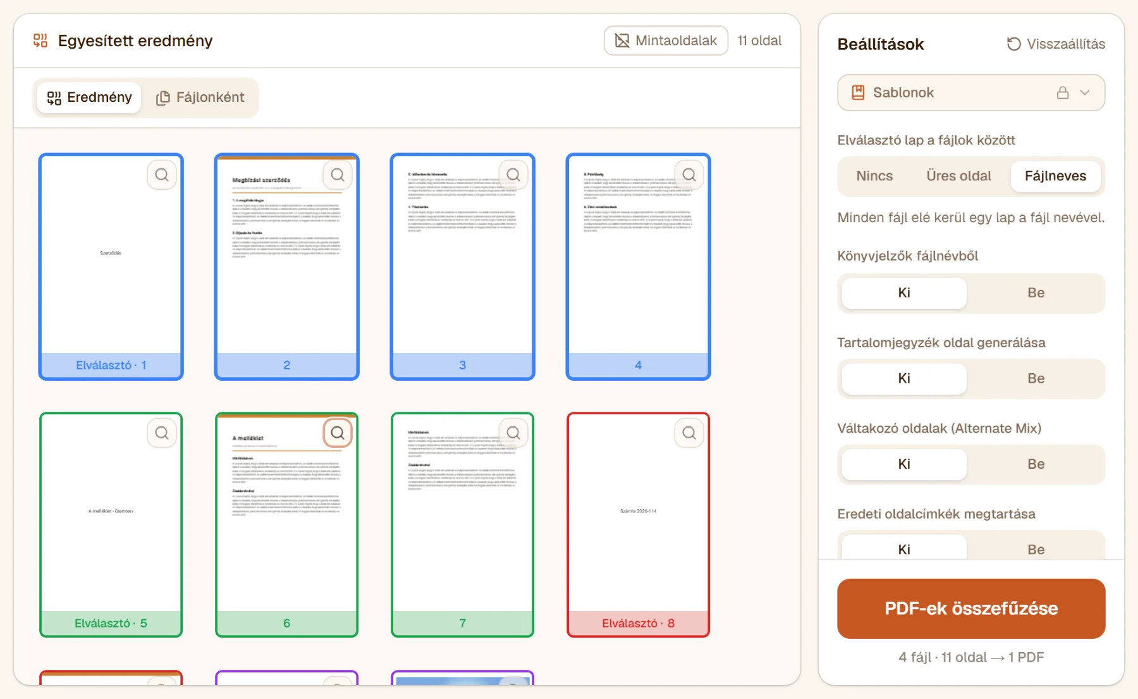Click the lock icon in Sablonok
Screen dimensions: 1138x699
1063,92
